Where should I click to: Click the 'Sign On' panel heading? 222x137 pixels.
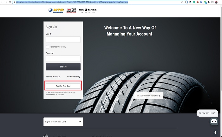click(x=51, y=27)
